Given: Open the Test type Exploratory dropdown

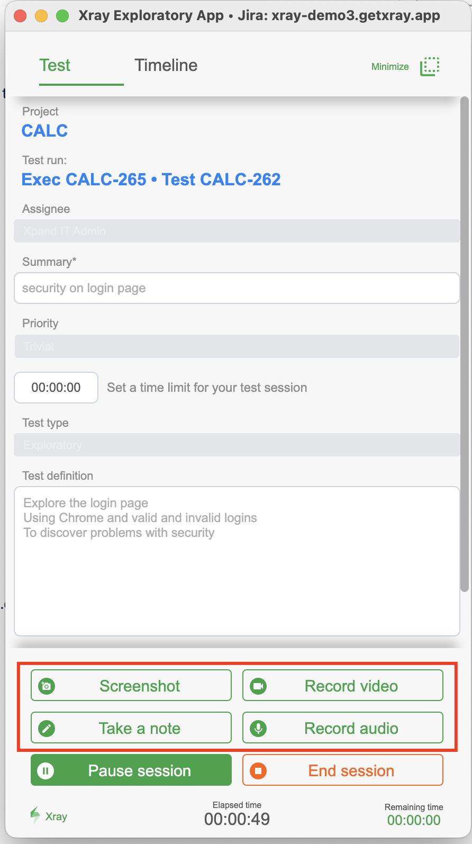Looking at the screenshot, I should tap(237, 445).
